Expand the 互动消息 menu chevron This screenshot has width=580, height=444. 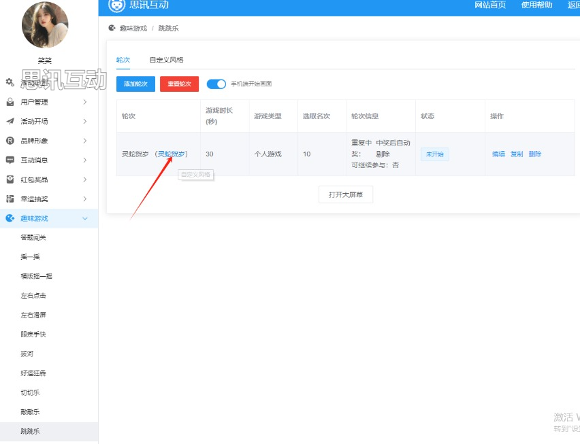pos(85,160)
